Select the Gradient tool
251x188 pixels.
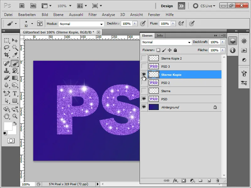15,78
